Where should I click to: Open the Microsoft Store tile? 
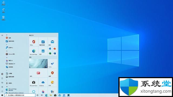click(x=34, y=82)
